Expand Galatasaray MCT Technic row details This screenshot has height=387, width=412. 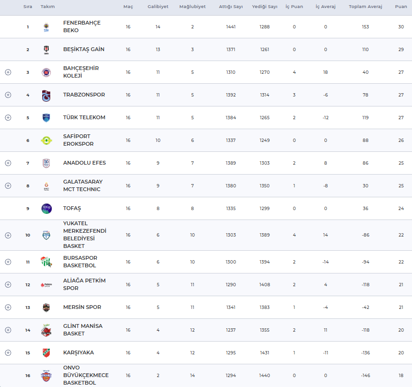(x=8, y=186)
